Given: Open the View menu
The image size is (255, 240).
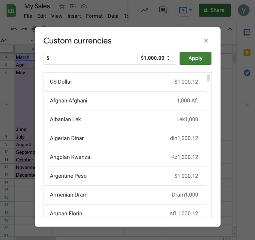Looking at the screenshot, I should 57,16.
